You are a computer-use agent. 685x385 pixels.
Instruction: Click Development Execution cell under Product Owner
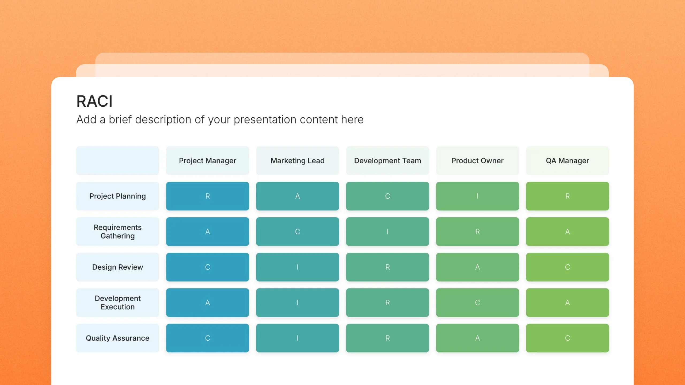[477, 302]
